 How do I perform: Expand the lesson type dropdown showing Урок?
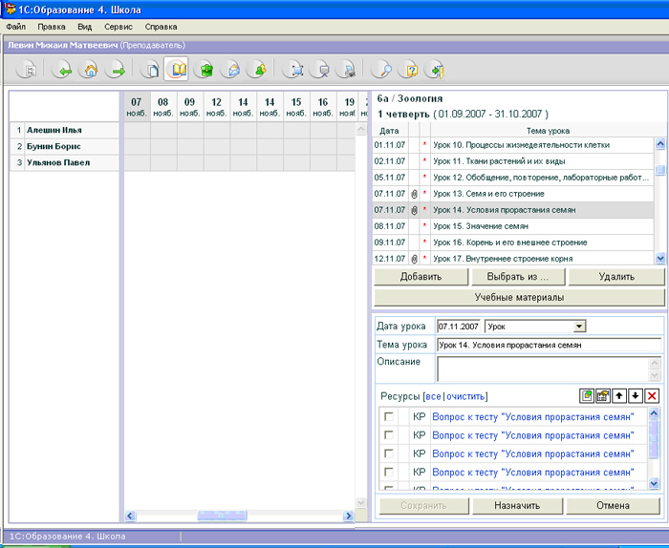579,327
